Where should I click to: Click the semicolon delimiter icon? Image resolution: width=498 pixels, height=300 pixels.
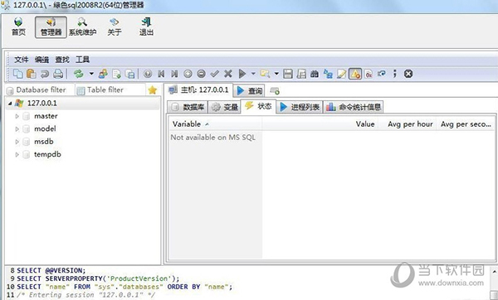point(395,74)
